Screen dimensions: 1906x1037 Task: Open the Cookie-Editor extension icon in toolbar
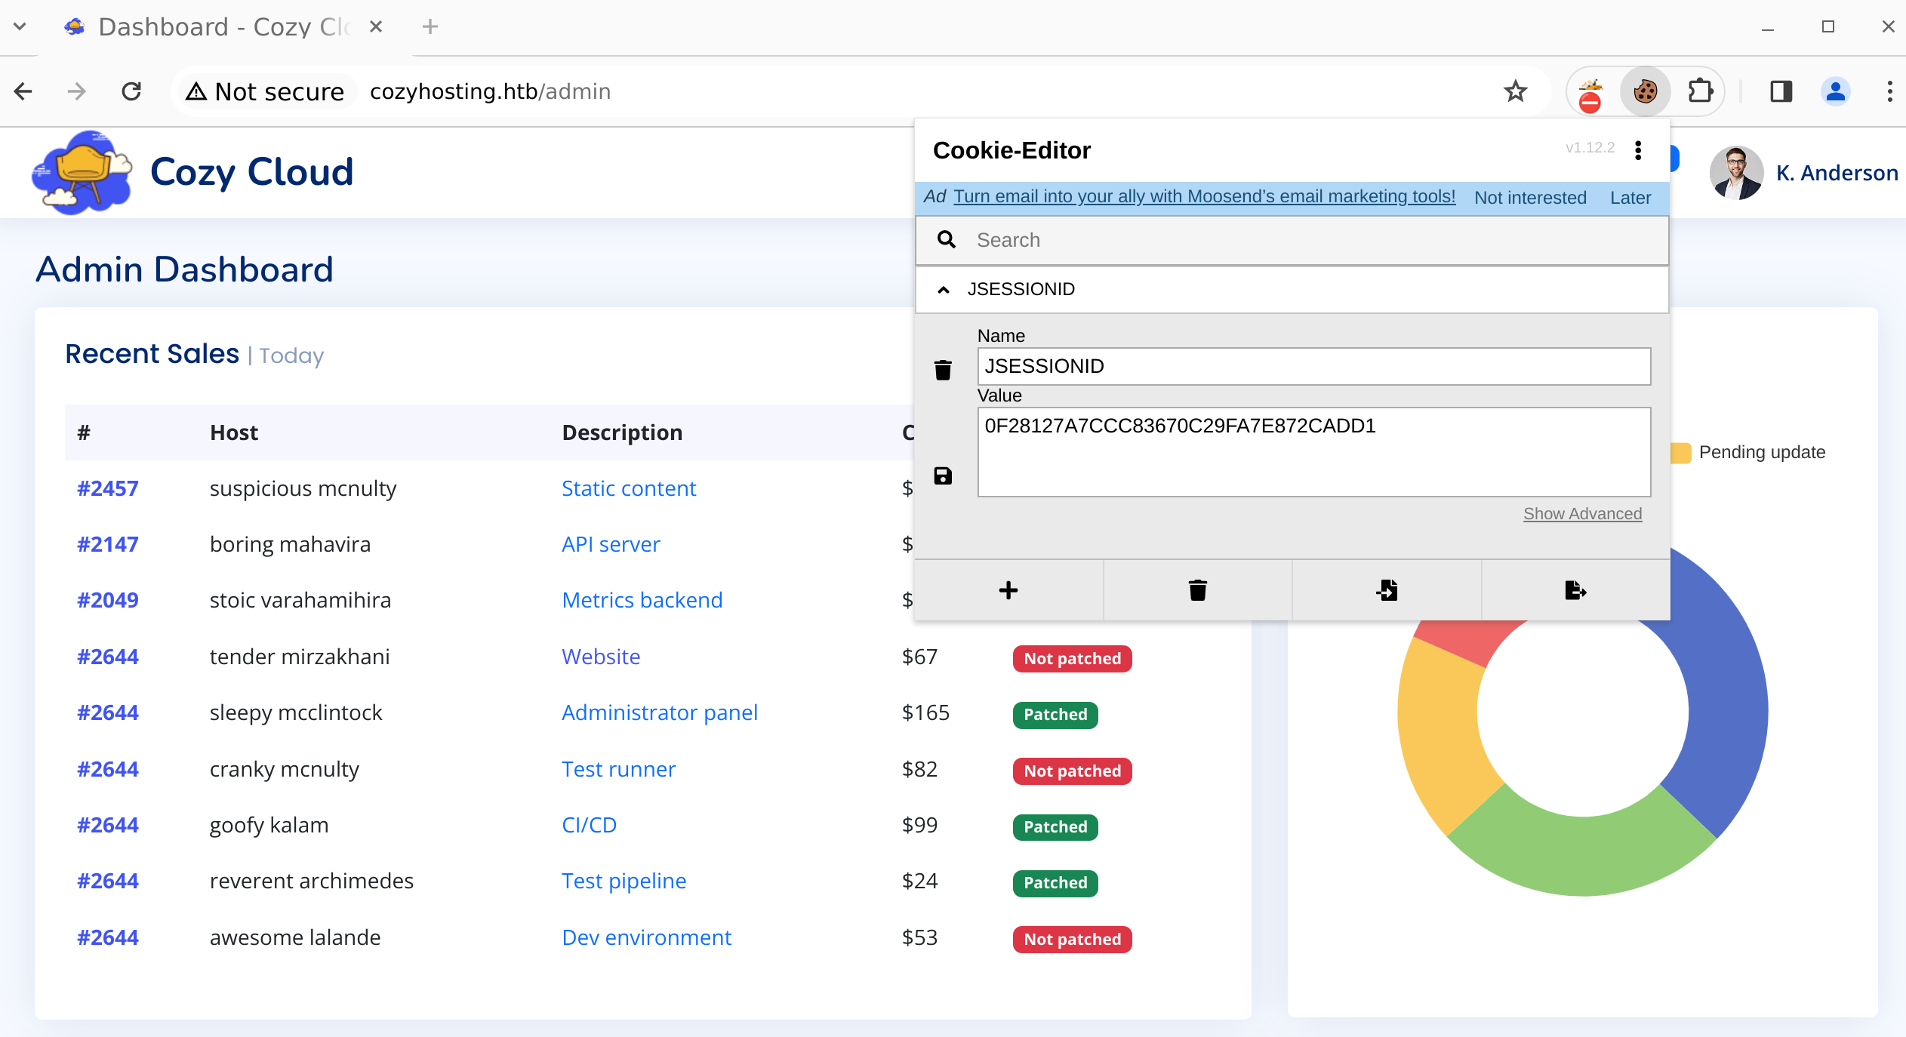click(x=1645, y=91)
